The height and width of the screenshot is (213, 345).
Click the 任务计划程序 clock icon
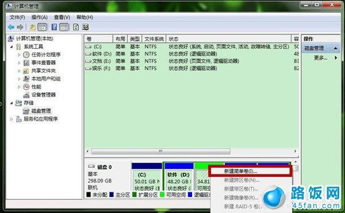26,55
